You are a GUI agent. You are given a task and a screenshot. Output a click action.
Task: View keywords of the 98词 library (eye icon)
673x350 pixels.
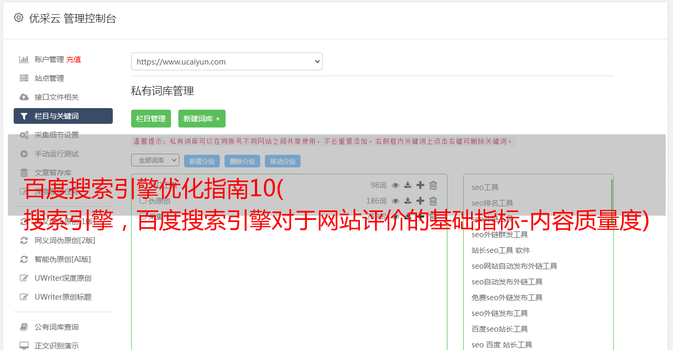point(396,185)
